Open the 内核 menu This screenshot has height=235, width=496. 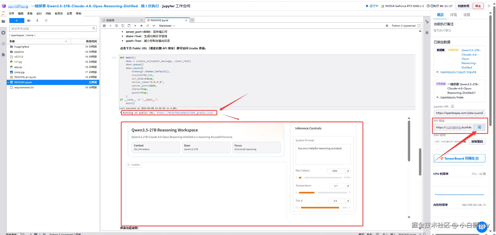coord(48,13)
